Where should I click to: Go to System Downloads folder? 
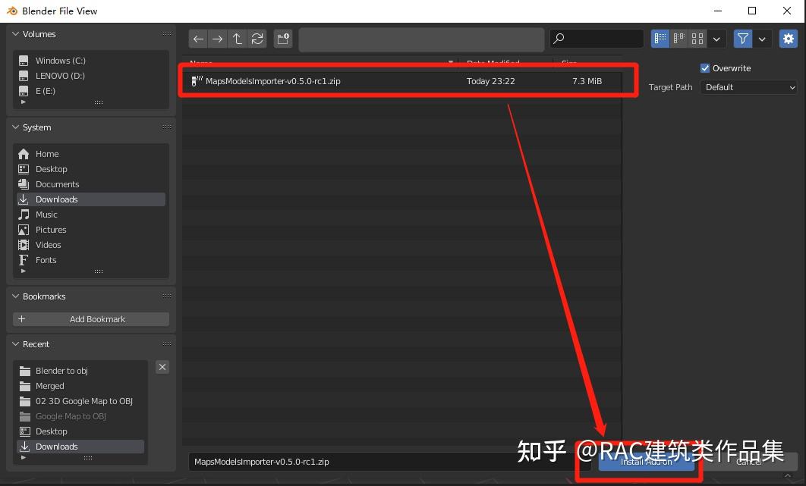91,199
